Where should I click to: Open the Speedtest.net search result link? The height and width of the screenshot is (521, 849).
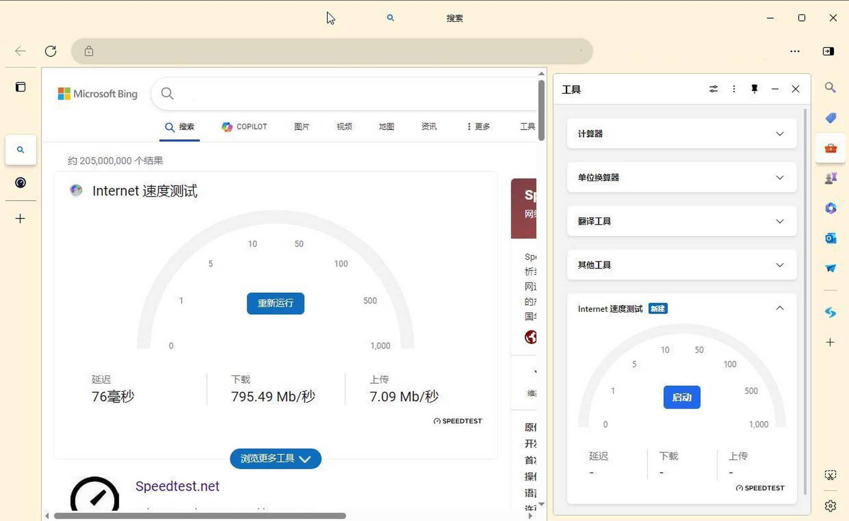point(177,486)
